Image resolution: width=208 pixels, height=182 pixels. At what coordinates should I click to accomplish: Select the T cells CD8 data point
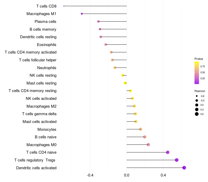pyautogui.click(x=64, y=6)
